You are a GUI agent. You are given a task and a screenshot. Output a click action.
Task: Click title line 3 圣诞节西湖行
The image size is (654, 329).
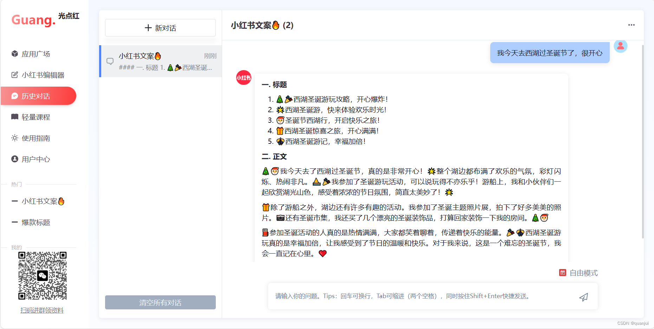click(x=328, y=120)
